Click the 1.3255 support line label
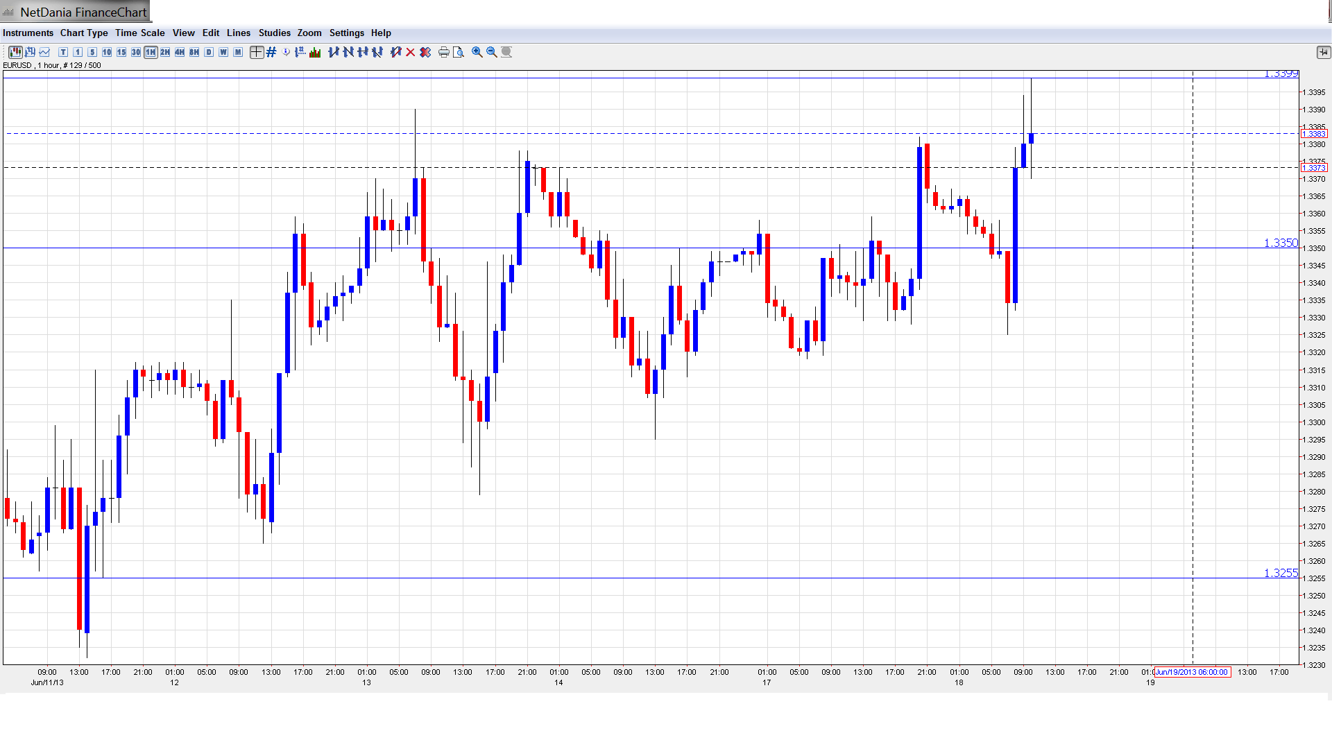The image size is (1332, 749). (1280, 573)
